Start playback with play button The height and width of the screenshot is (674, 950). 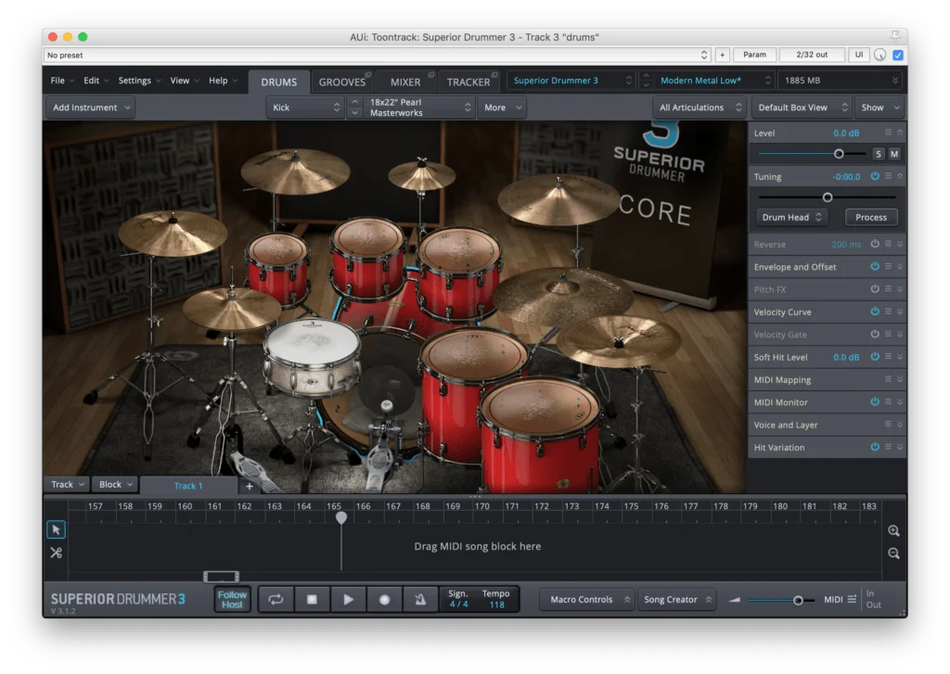(x=348, y=600)
